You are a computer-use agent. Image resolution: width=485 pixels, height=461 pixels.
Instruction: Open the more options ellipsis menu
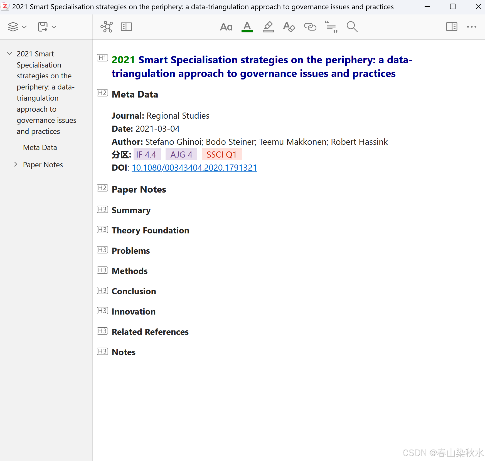click(x=472, y=27)
